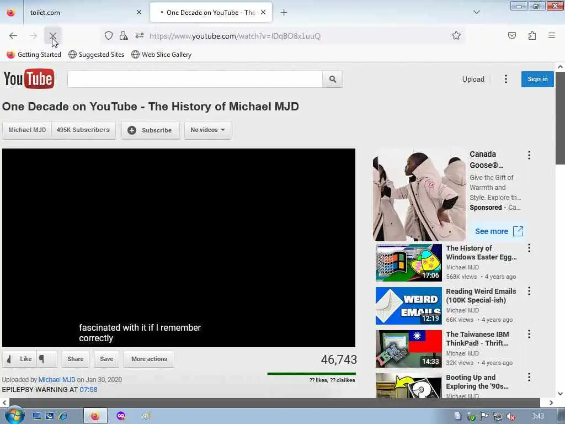Jump to timestamp 07:58 link
The width and height of the screenshot is (565, 424).
coord(89,389)
